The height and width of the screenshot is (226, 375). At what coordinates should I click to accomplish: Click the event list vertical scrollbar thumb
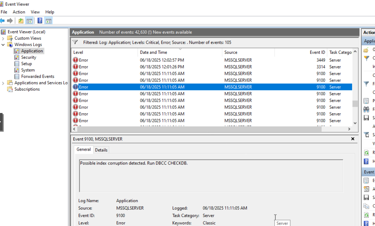355,104
